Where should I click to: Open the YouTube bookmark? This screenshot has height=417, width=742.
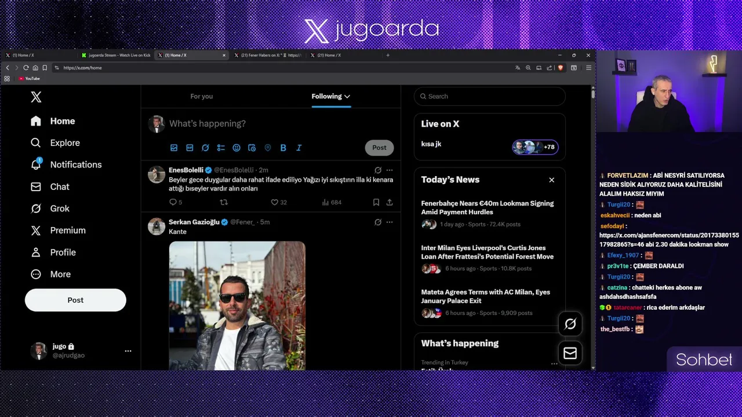point(29,79)
